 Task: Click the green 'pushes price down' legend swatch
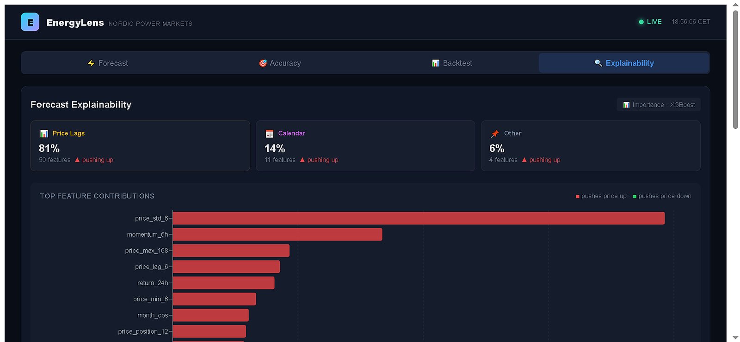pyautogui.click(x=635, y=197)
